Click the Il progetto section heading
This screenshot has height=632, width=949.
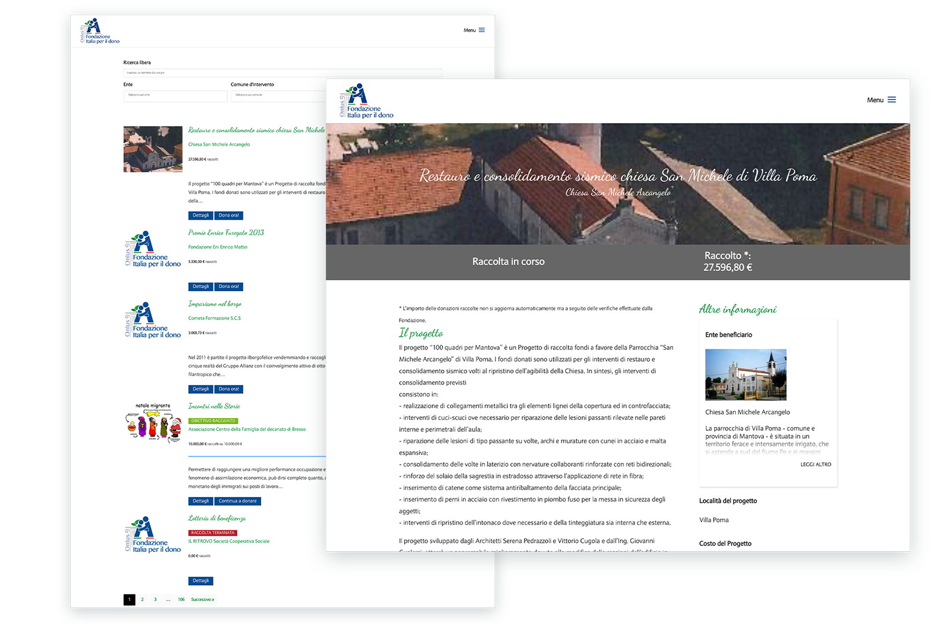pyautogui.click(x=421, y=333)
